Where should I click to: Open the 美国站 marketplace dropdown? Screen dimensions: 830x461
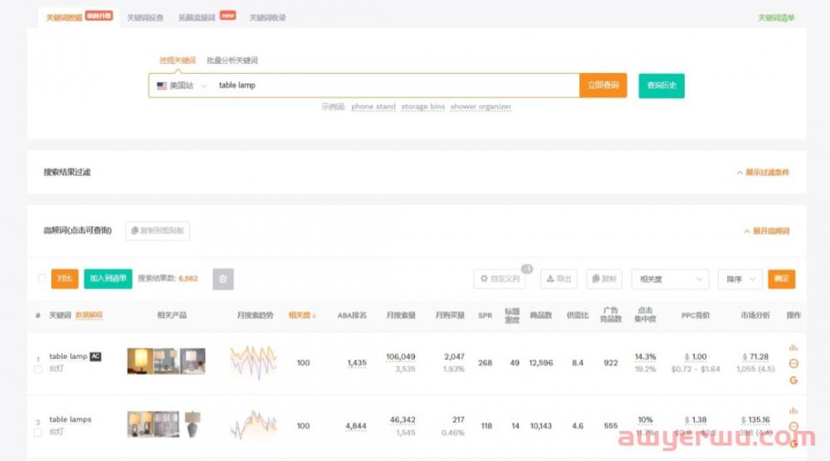(x=181, y=86)
